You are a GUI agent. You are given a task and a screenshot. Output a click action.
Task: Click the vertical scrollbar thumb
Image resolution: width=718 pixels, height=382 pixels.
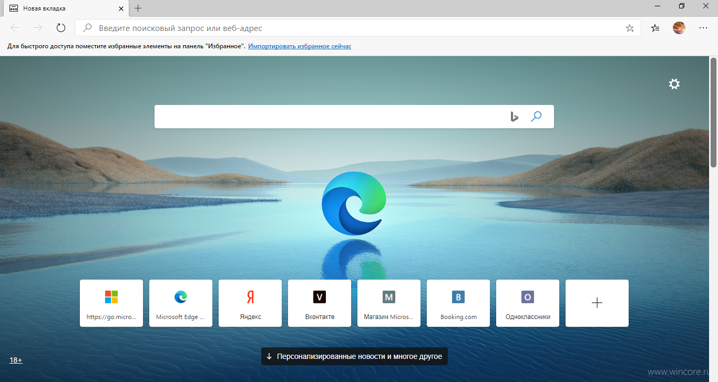pos(714,112)
